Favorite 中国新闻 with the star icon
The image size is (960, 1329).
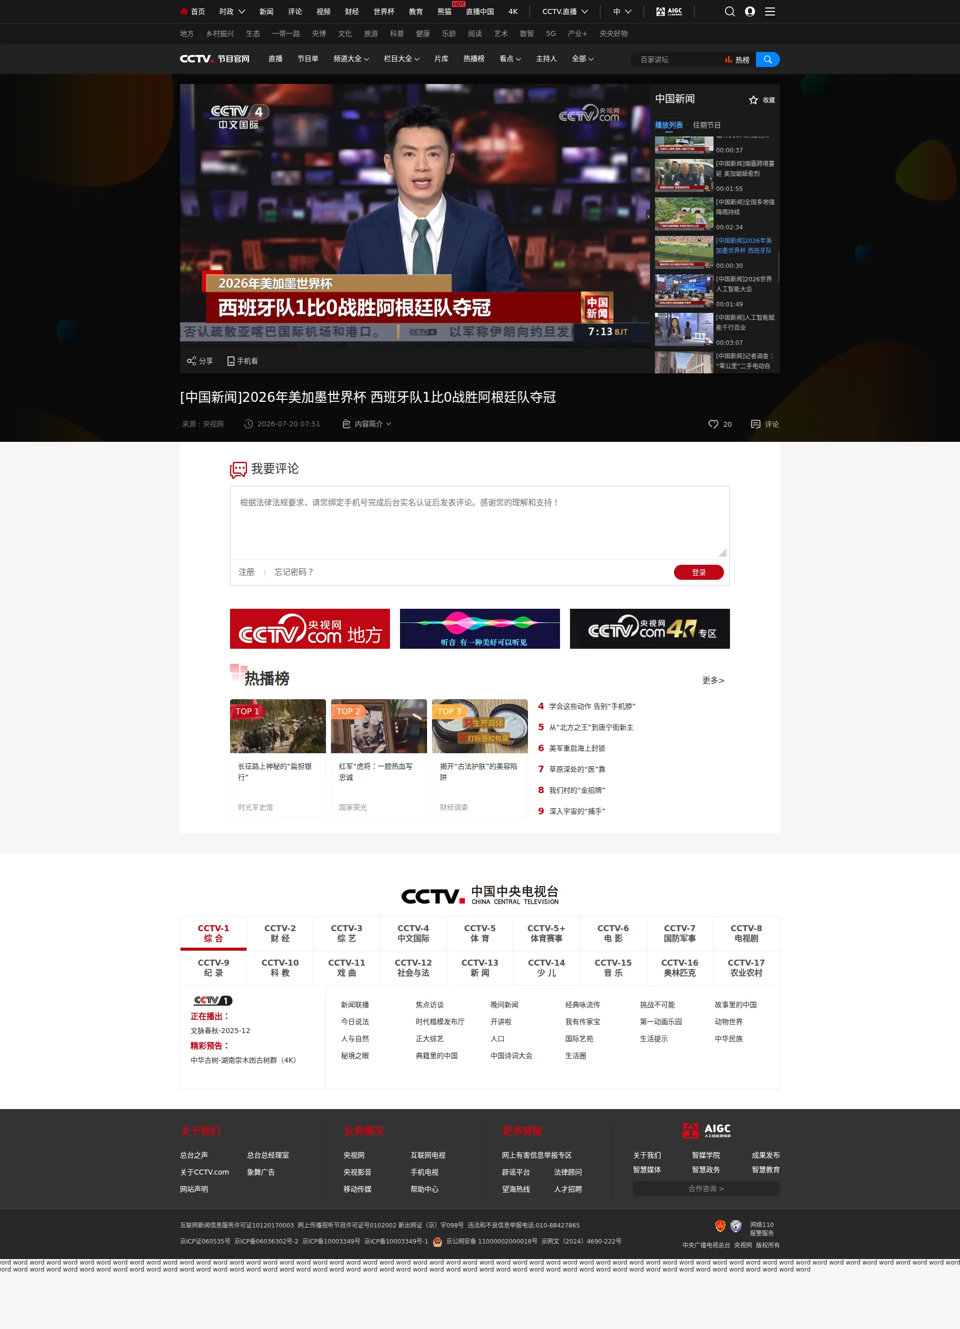click(x=753, y=100)
